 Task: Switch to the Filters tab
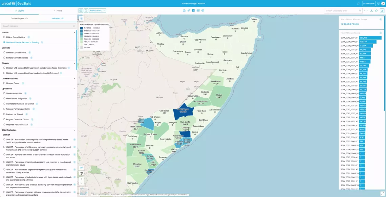[x=58, y=11]
